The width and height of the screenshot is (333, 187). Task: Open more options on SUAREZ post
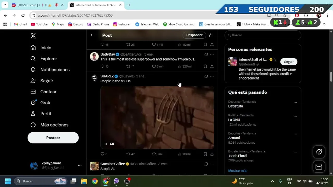pos(212,76)
